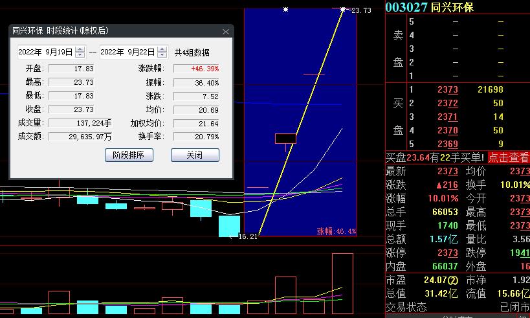This screenshot has height=318, width=530.
Task: Click the 涨跌幅 value +46.39%
Action: click(x=199, y=69)
